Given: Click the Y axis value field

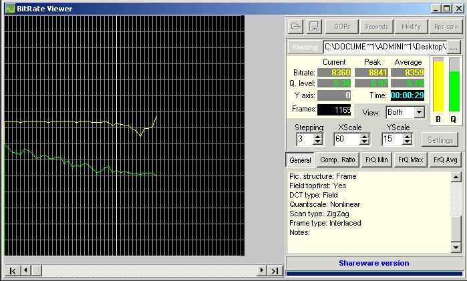Looking at the screenshot, I should click(x=334, y=95).
